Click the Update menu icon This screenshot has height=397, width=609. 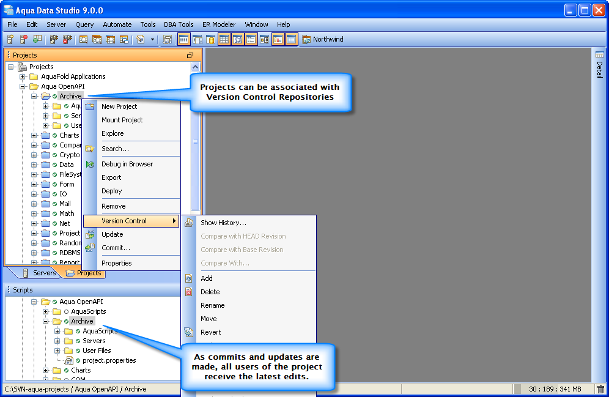point(90,234)
